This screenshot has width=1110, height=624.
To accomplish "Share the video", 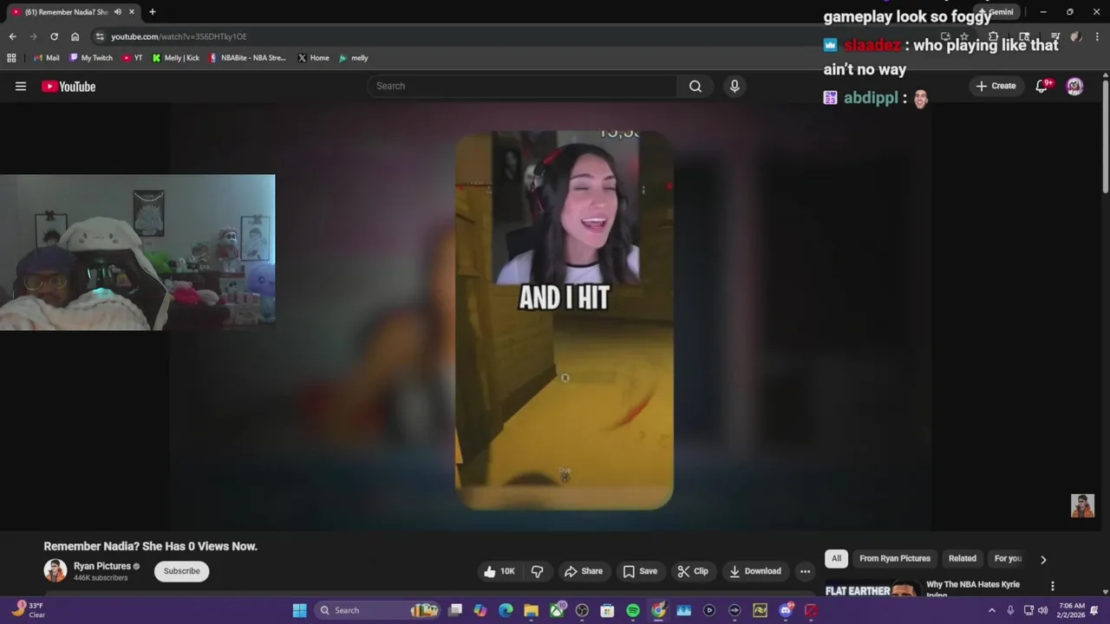I will point(583,571).
